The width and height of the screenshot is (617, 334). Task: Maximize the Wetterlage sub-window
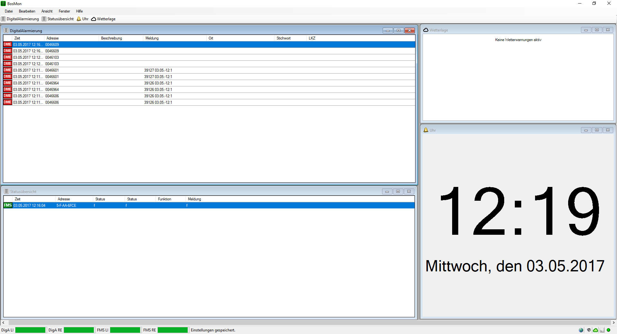pos(597,30)
